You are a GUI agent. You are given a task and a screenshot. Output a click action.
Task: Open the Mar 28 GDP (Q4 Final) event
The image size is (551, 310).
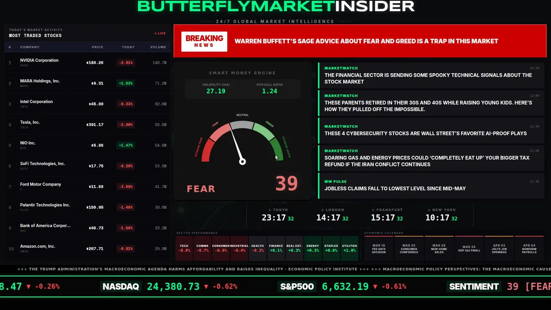469,248
